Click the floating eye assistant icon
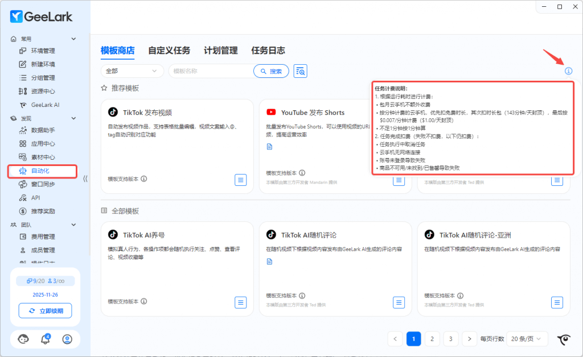 click(564, 339)
